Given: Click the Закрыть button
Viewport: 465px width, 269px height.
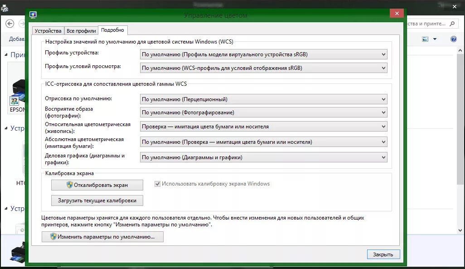Looking at the screenshot, I should (x=383, y=254).
